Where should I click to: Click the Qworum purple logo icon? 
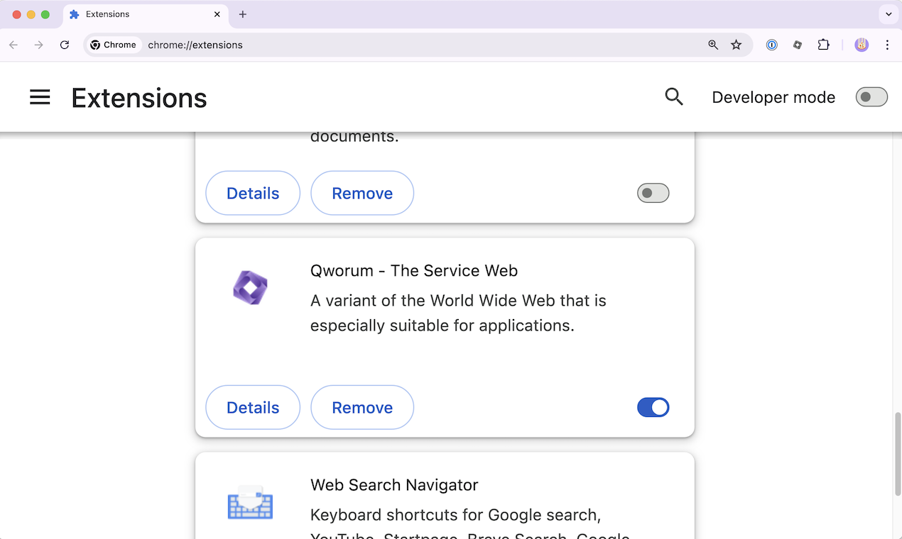click(x=250, y=287)
